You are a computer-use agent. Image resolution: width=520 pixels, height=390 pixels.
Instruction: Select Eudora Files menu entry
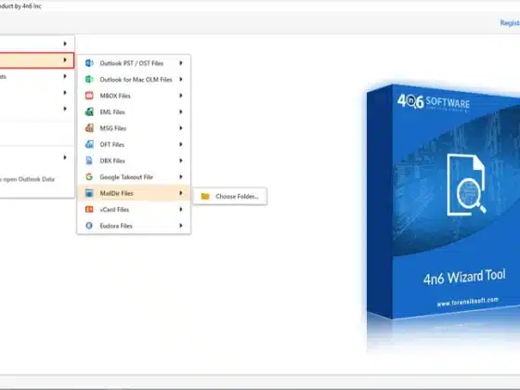click(x=134, y=226)
